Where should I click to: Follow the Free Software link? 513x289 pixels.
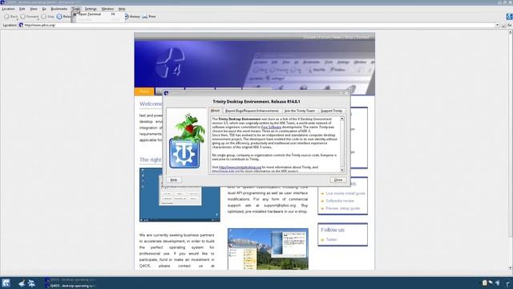point(271,127)
